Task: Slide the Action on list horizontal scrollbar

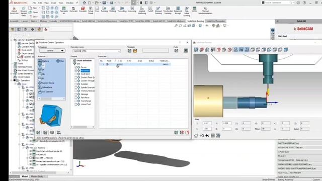Action: 46,99
